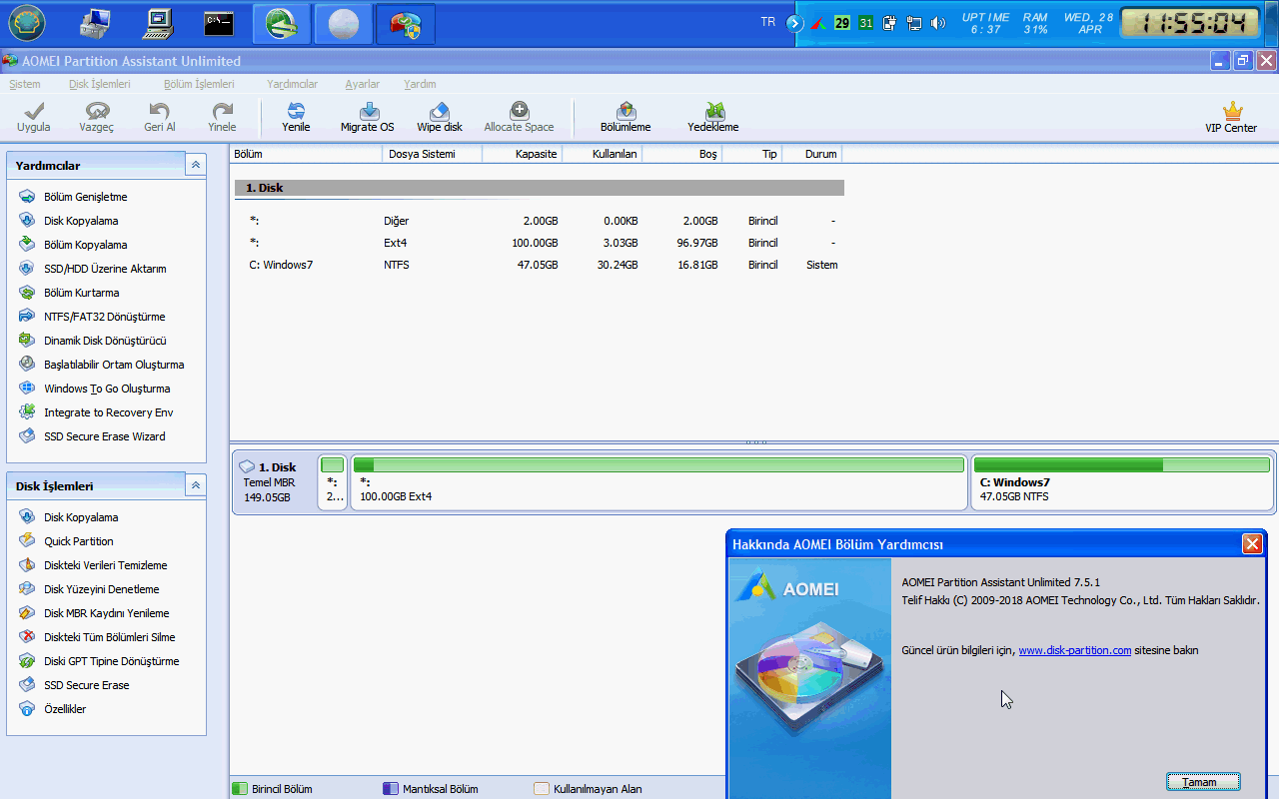Click the TR language indicator
Image resolution: width=1279 pixels, height=799 pixels.
tap(767, 22)
